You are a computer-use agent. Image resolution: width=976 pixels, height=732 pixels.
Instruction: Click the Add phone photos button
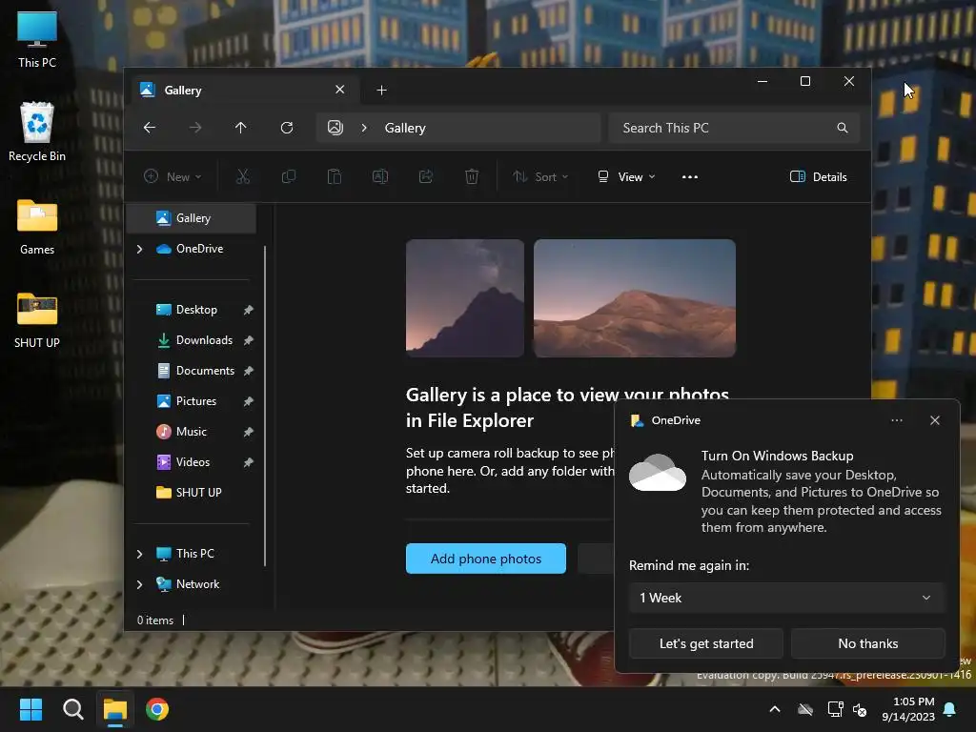pos(486,559)
